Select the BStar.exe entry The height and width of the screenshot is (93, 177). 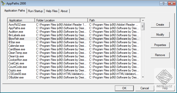pyautogui.click(x=74, y=42)
